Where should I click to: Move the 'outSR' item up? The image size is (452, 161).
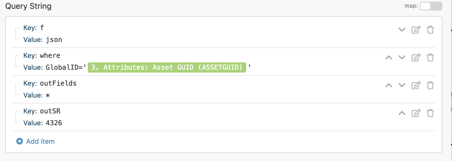[402, 113]
